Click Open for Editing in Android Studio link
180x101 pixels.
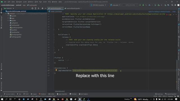coord(159,12)
